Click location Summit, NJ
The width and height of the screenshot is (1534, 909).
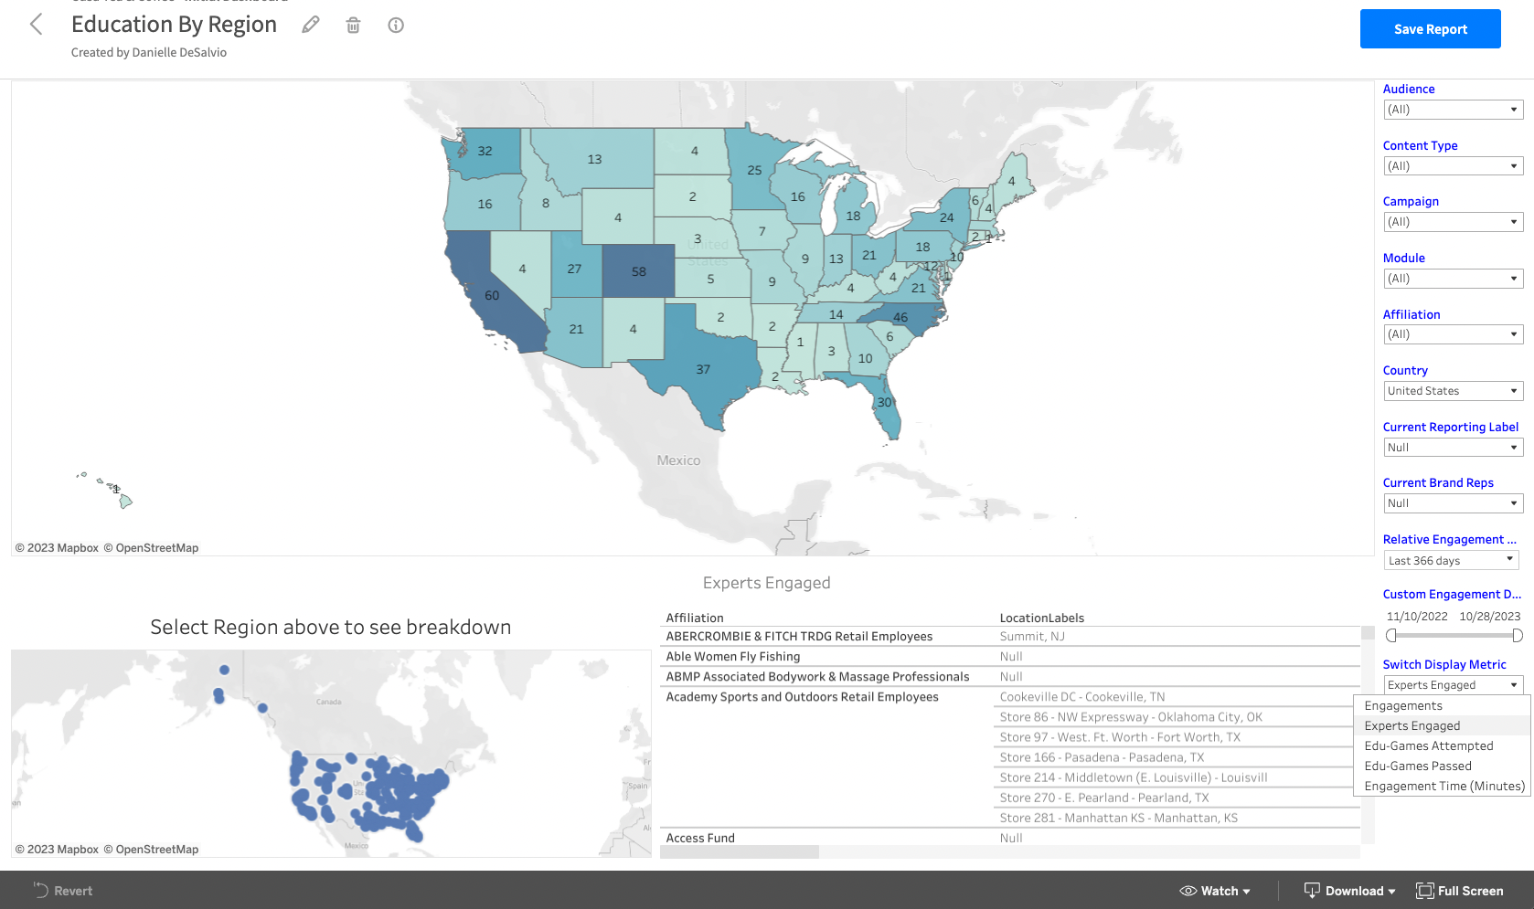coord(1032,637)
